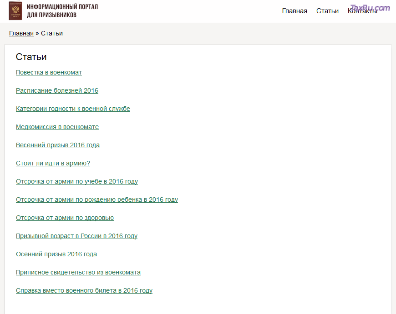
Task: Open 'Отсрочка от армии по учебе' article
Action: coord(77,181)
